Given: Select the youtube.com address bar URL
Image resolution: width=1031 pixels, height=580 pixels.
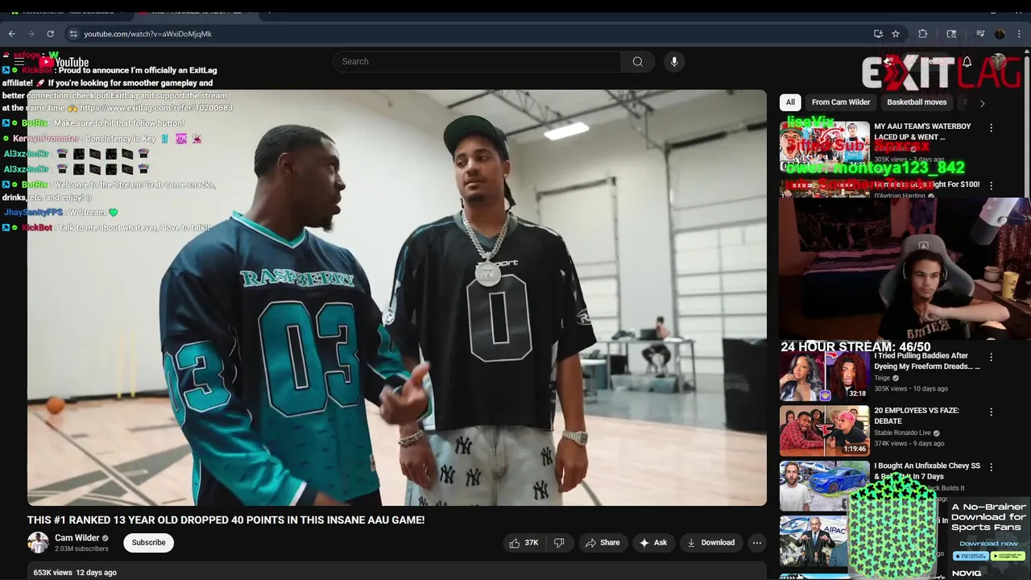Looking at the screenshot, I should coord(147,34).
